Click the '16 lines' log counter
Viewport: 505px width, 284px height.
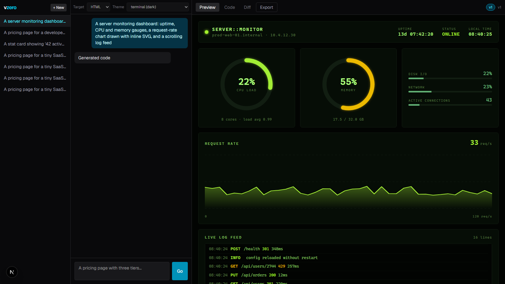(482, 237)
